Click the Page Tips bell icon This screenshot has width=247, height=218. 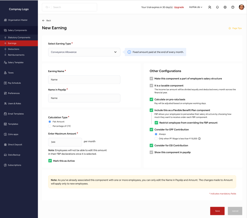(230, 28)
